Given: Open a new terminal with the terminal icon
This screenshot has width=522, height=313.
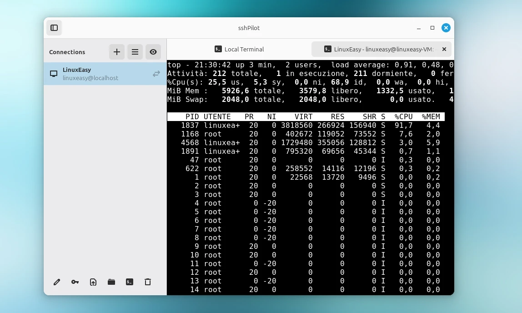Looking at the screenshot, I should coord(130,282).
